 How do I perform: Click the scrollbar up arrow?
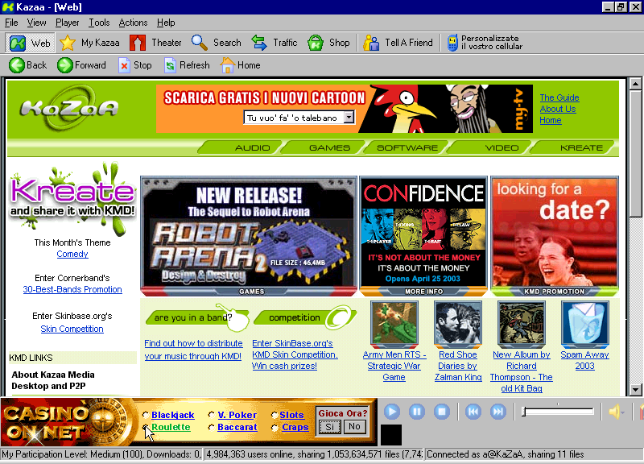[x=635, y=84]
